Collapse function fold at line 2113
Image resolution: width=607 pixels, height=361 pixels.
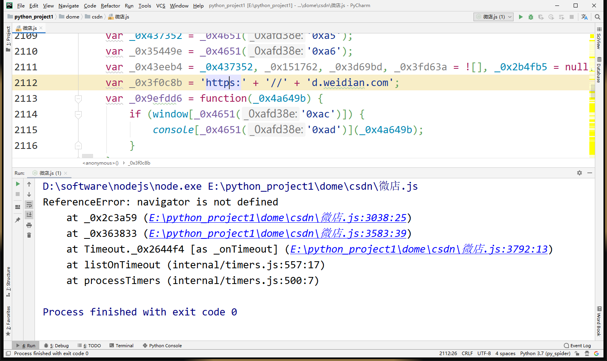78,98
